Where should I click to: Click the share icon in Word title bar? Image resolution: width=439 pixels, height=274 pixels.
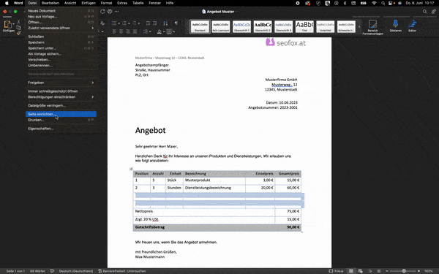click(434, 12)
